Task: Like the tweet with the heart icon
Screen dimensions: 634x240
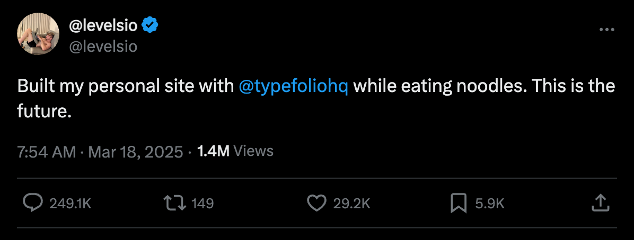Action: (x=316, y=203)
